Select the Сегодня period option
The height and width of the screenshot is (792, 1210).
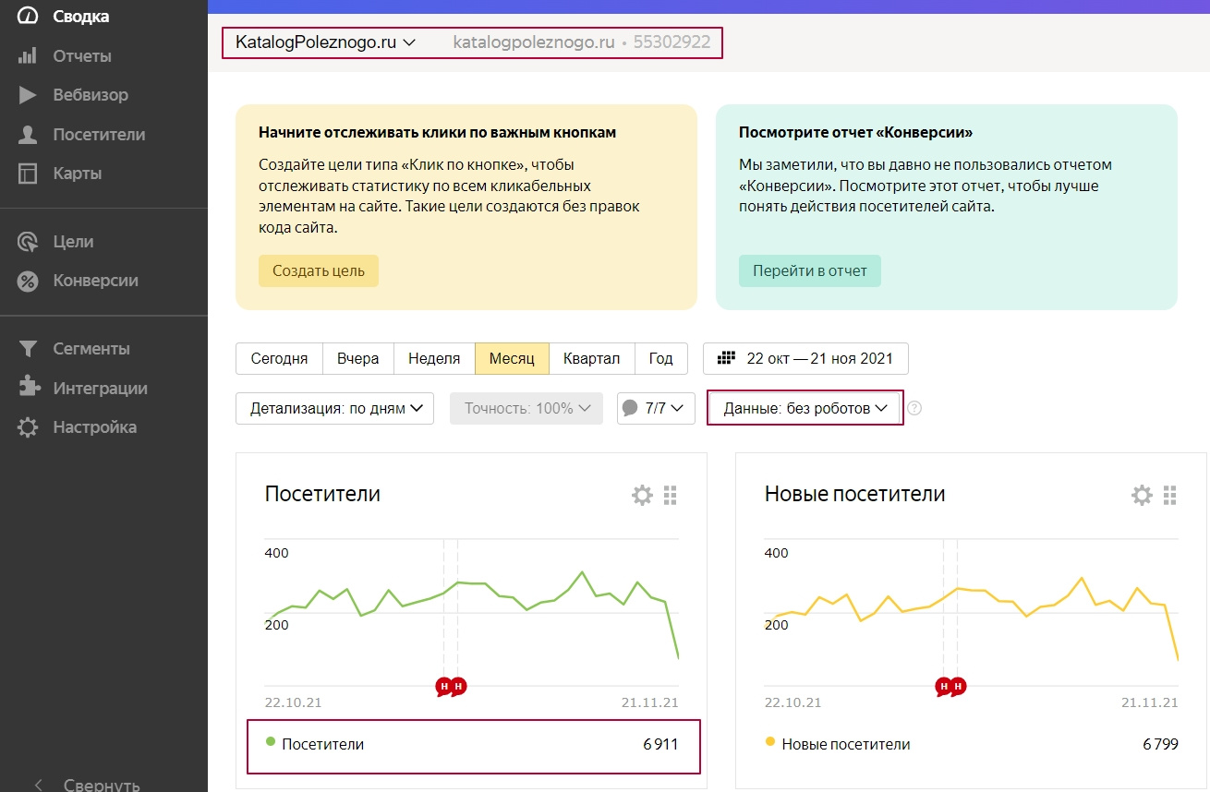279,358
